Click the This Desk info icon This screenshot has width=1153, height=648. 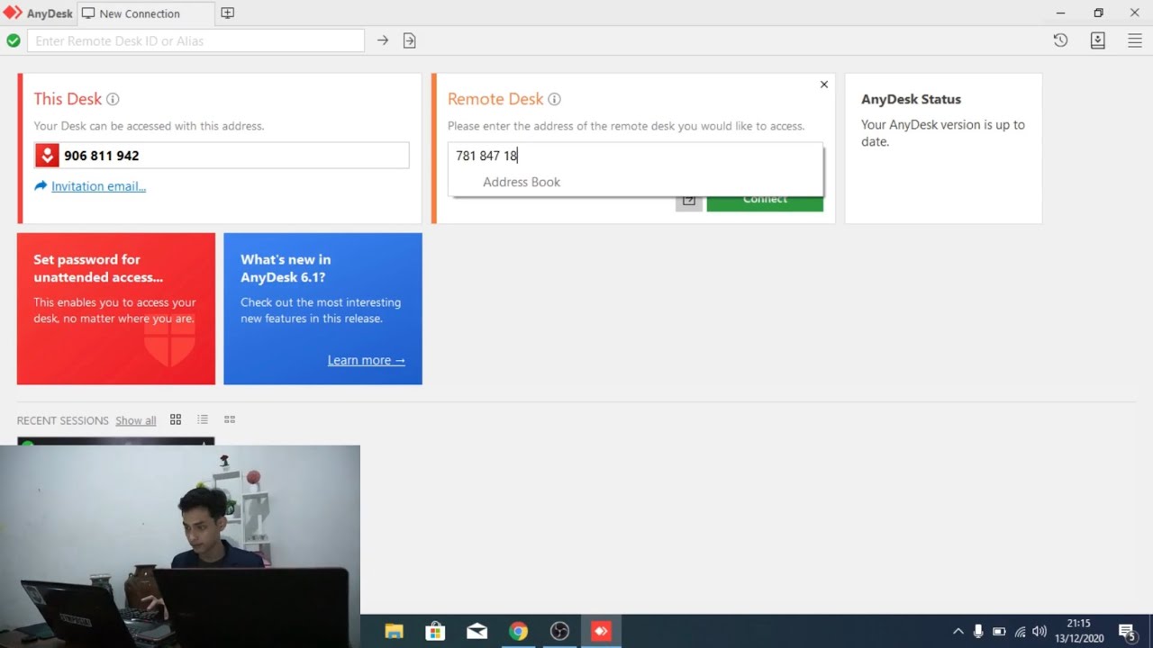[x=113, y=99]
